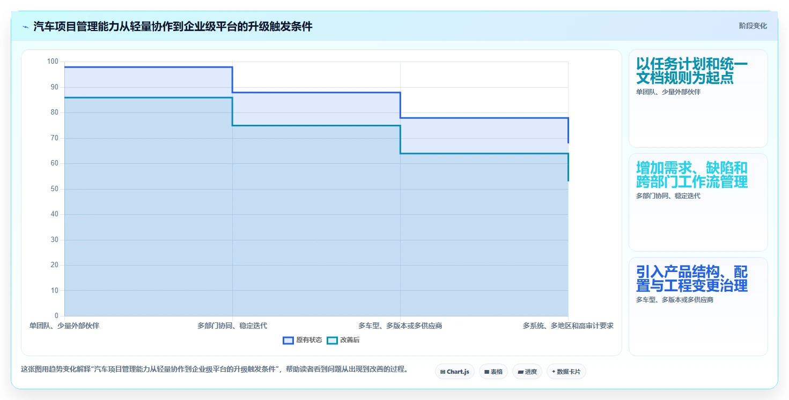Click x-axis label 多部门协同、稳定迭代

tap(232, 326)
